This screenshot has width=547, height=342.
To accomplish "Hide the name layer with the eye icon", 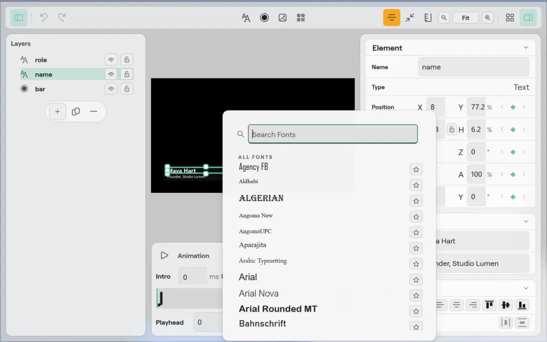I will 111,74.
